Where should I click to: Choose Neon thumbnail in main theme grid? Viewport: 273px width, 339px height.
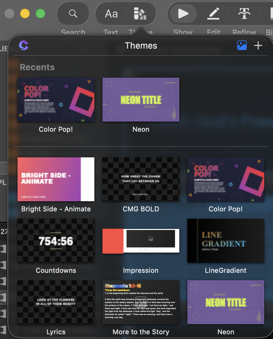pyautogui.click(x=226, y=302)
